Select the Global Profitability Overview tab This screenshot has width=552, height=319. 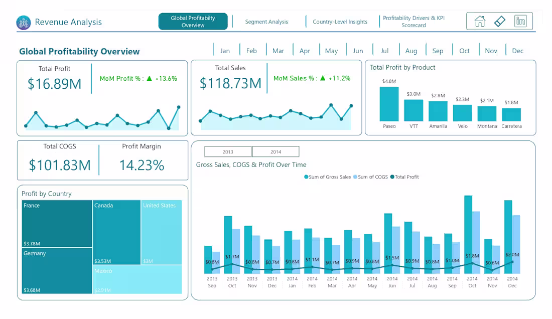193,21
